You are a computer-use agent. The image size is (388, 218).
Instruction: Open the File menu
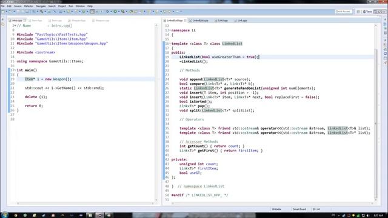(x=2, y=6)
